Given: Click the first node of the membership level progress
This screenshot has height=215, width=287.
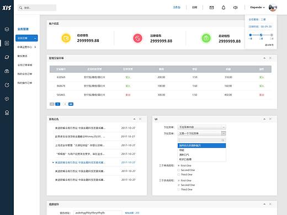Looking at the screenshot, I should (250, 35).
